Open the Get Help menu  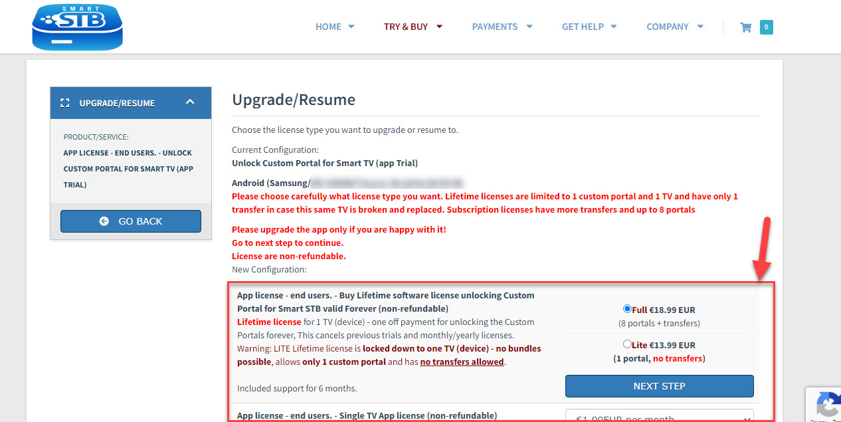coord(583,27)
